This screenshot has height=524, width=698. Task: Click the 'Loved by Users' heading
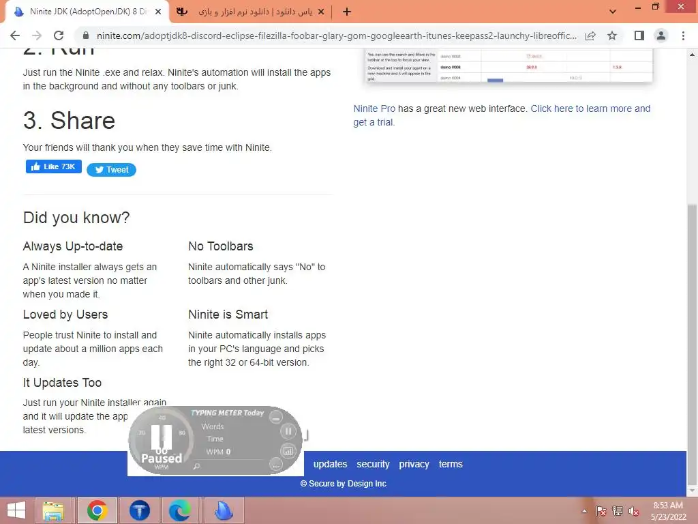65,315
